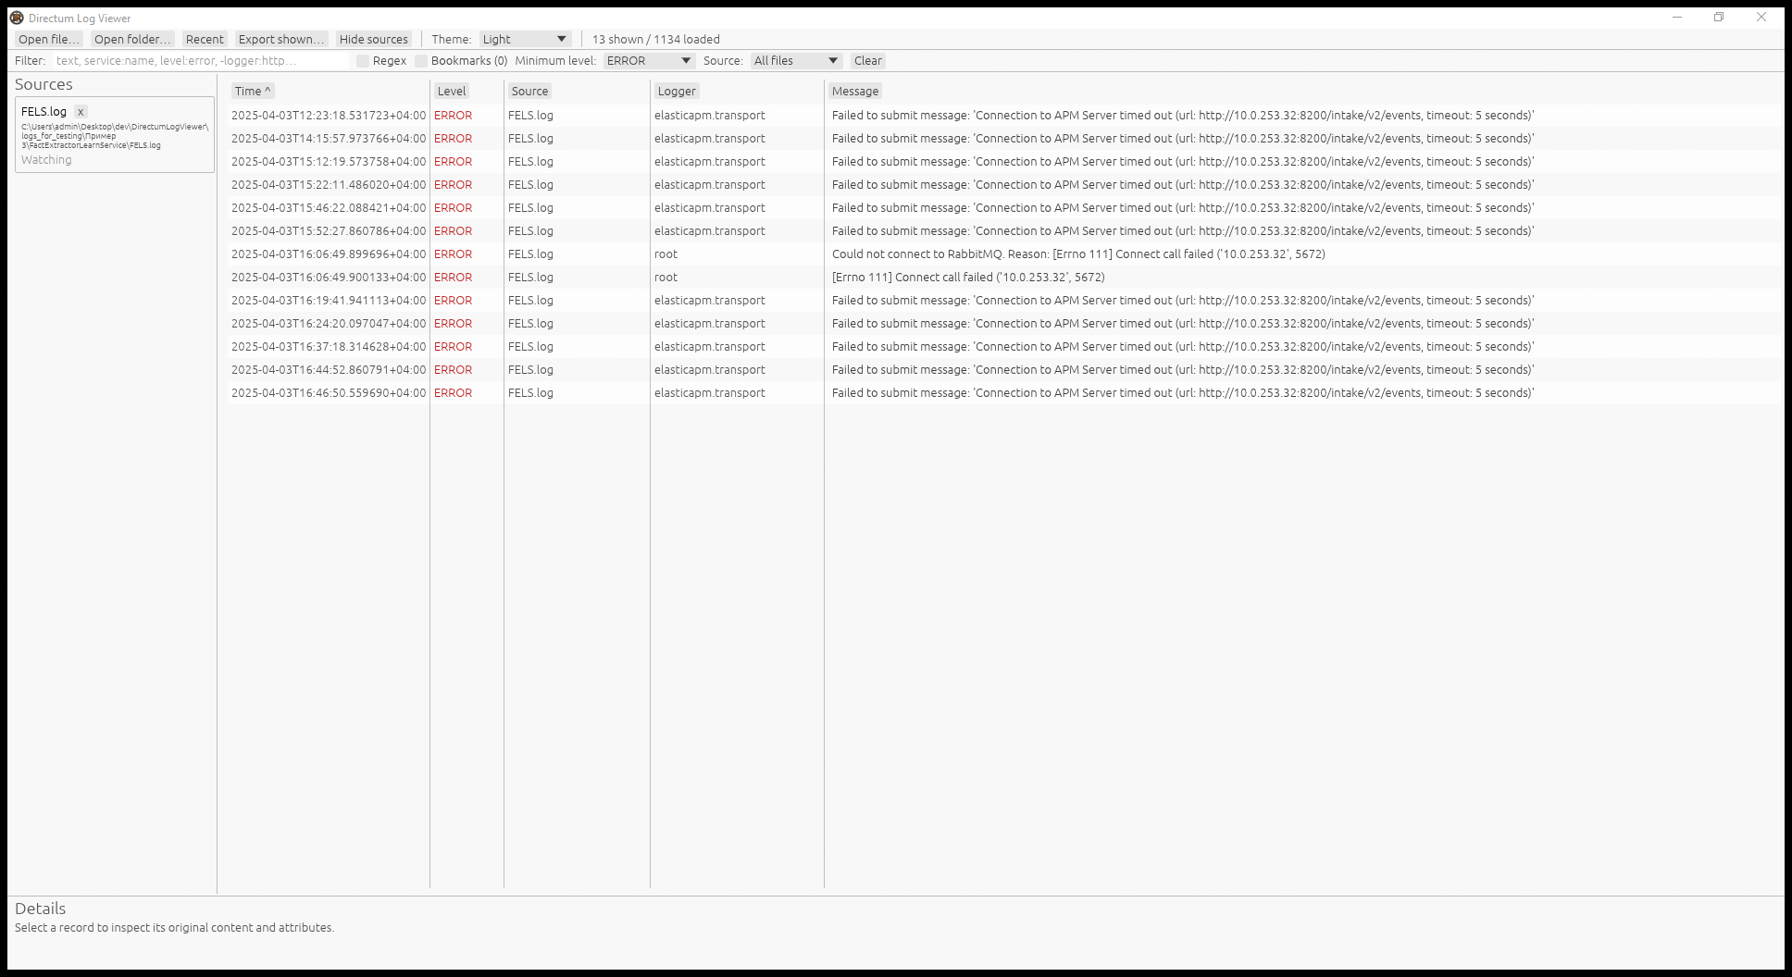This screenshot has height=977, width=1792.
Task: Select the record at 15:46:22.088421
Action: (1002, 208)
